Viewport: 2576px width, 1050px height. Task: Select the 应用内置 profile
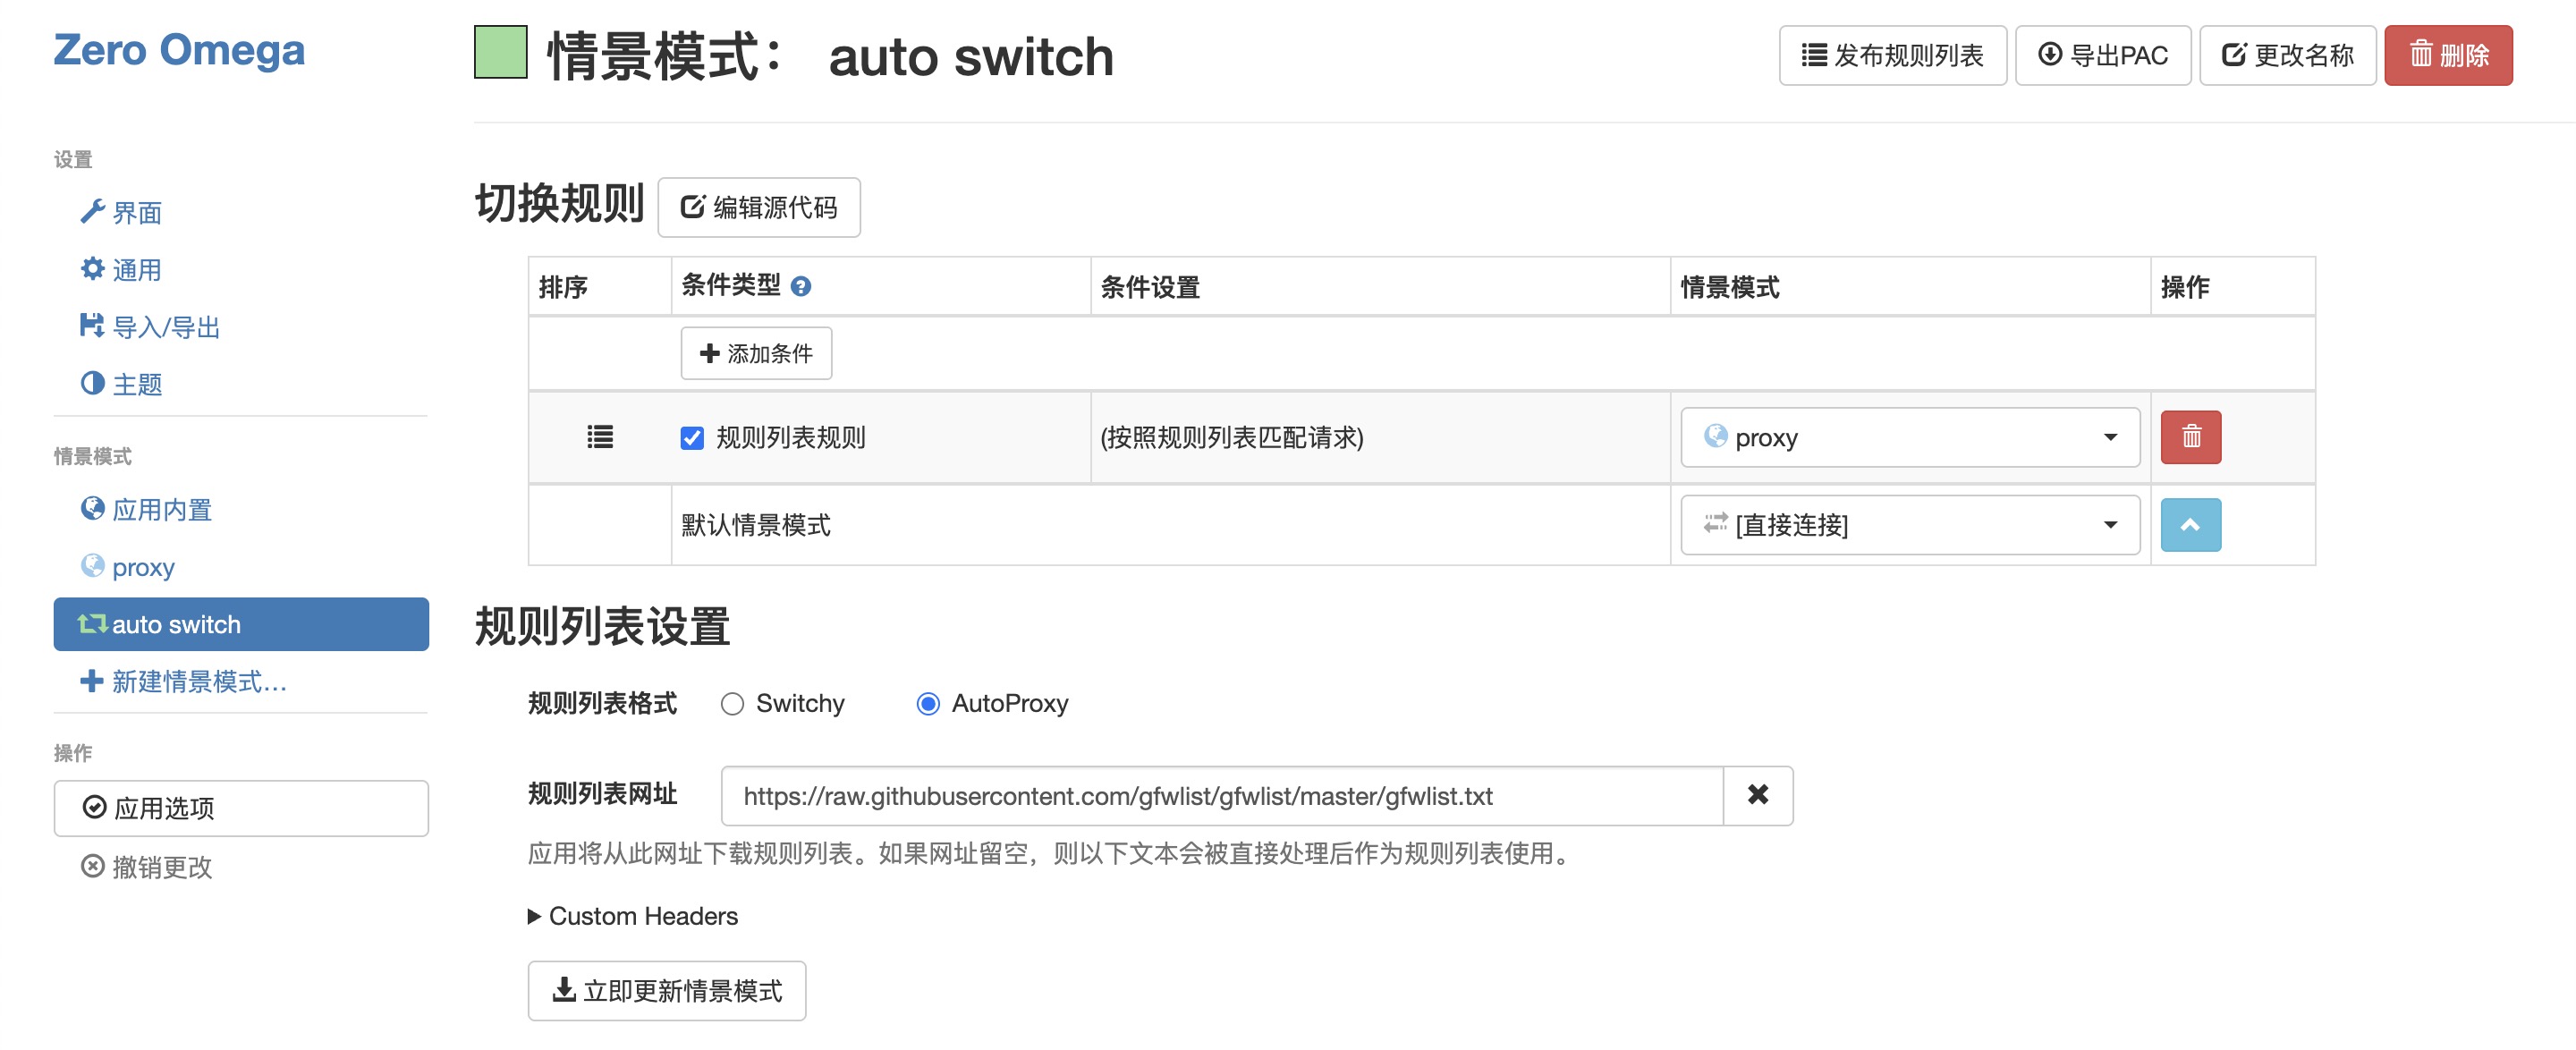[161, 510]
